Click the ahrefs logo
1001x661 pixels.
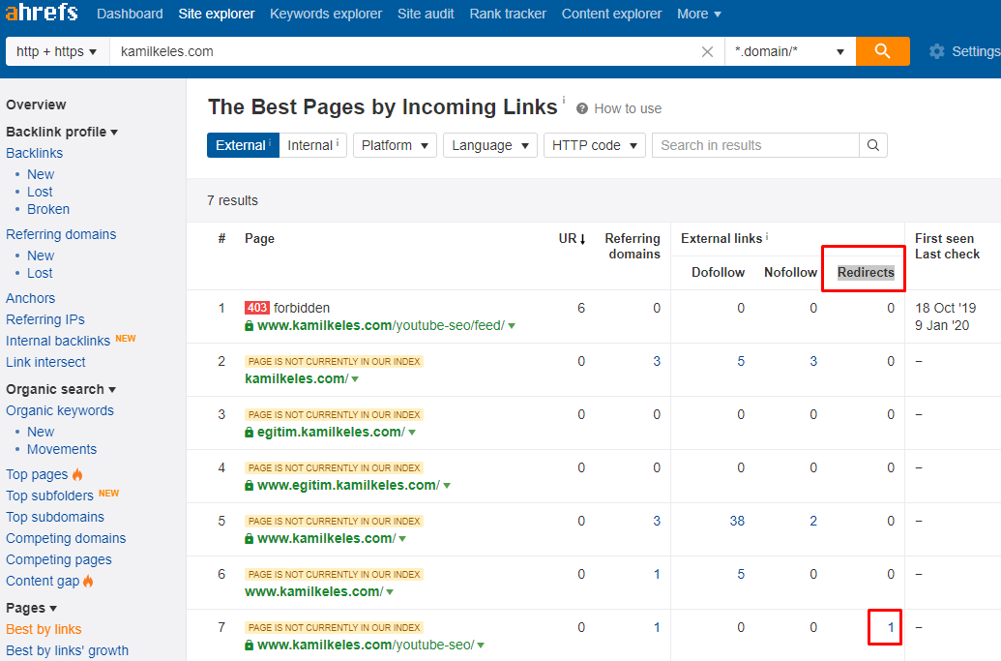click(x=42, y=13)
